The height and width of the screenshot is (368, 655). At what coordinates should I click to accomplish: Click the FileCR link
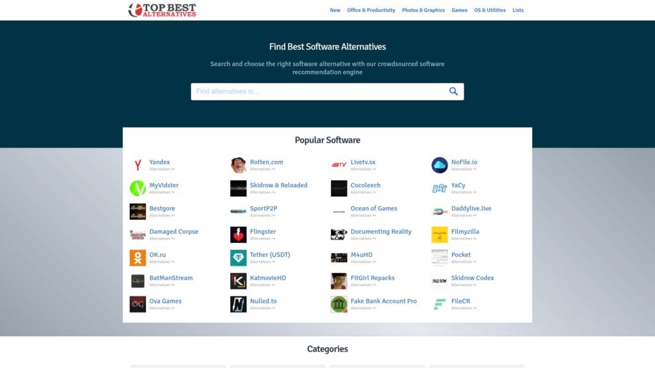(x=461, y=301)
